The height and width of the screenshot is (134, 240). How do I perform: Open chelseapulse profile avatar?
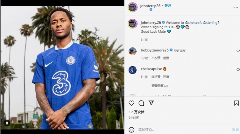click(x=132, y=70)
